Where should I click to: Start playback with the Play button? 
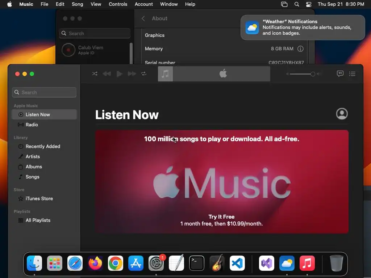point(120,74)
